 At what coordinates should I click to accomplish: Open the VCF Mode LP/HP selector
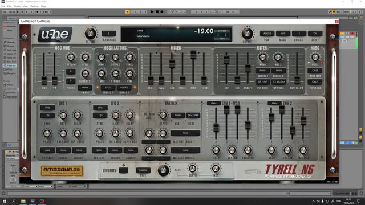pos(262,82)
